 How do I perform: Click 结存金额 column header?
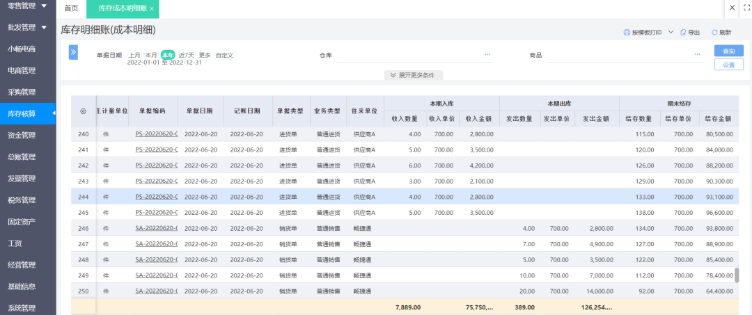coord(719,119)
